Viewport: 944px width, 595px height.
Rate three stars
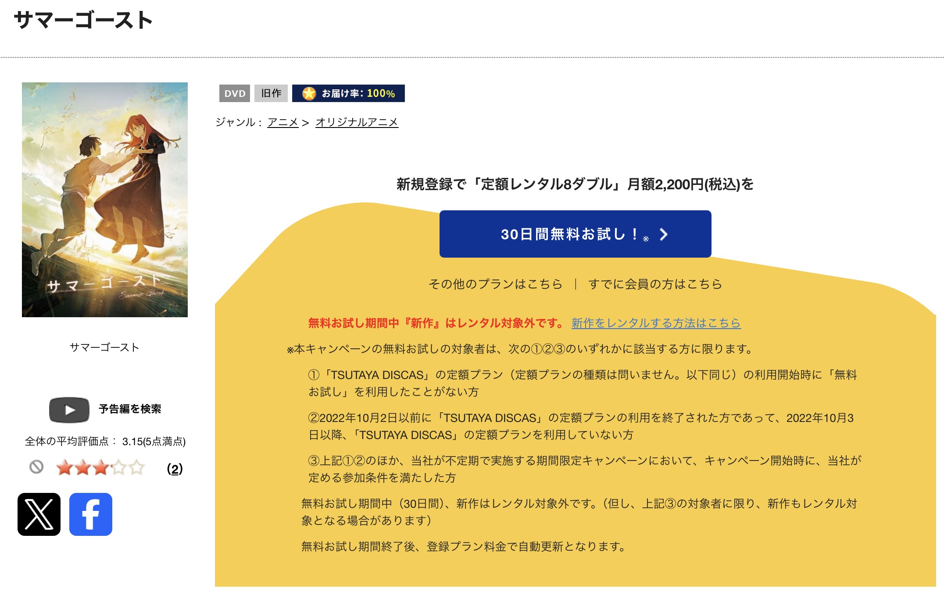coord(100,467)
